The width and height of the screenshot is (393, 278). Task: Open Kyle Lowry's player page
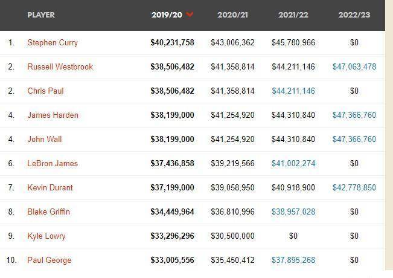(46, 236)
